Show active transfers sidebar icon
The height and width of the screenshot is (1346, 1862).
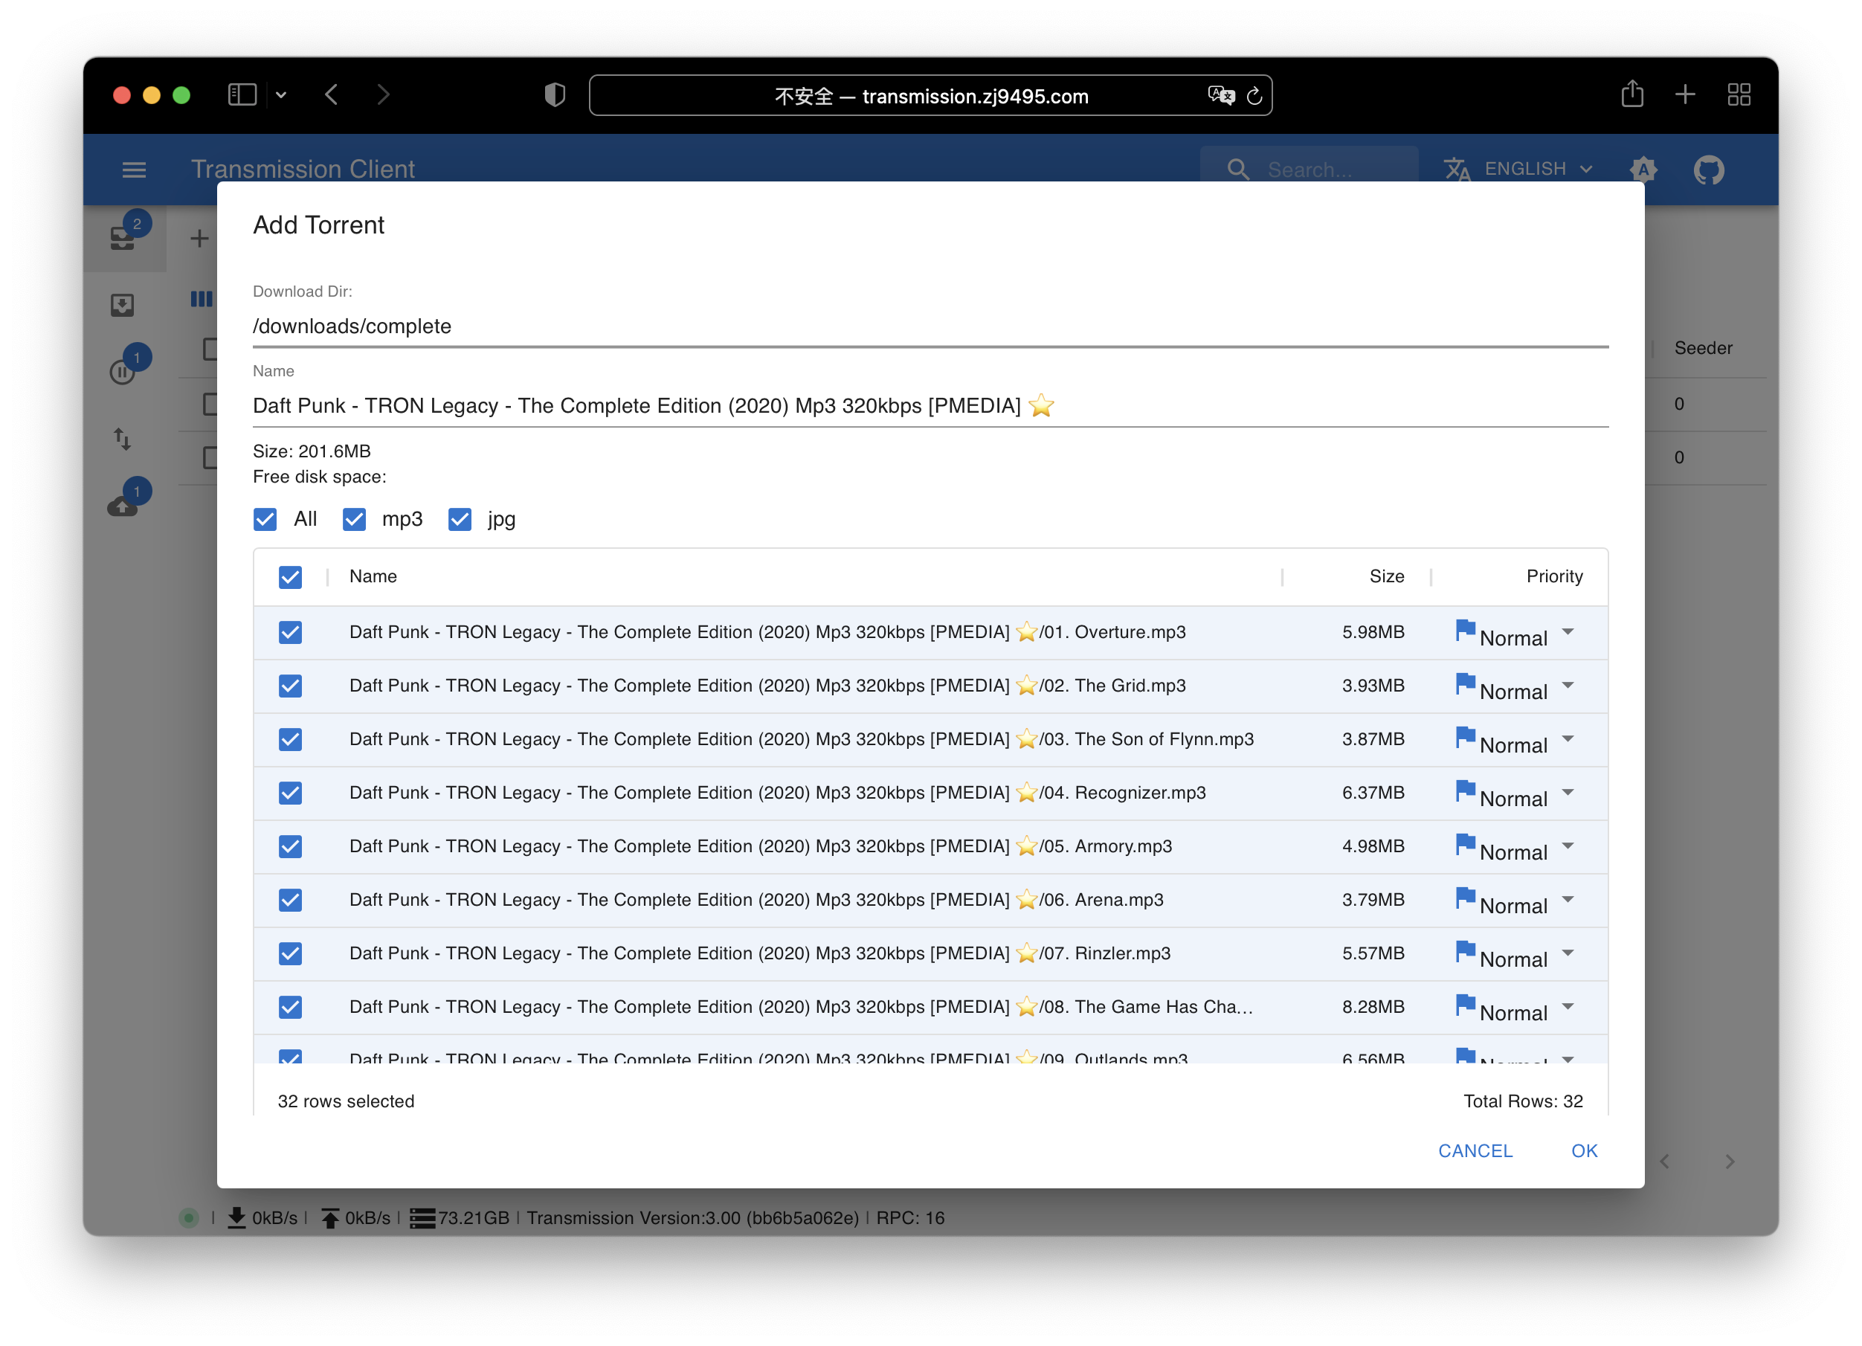coord(123,439)
